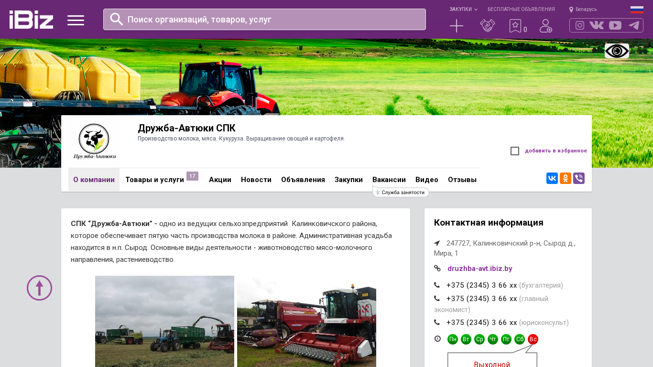The height and width of the screenshot is (367, 653).
Task: Select the Сб weekday circle
Action: point(520,339)
